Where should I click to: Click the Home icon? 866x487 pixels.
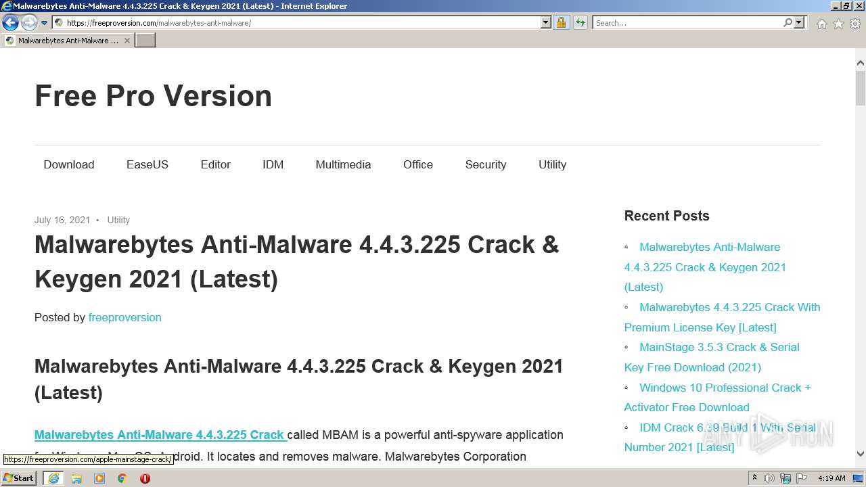point(821,24)
